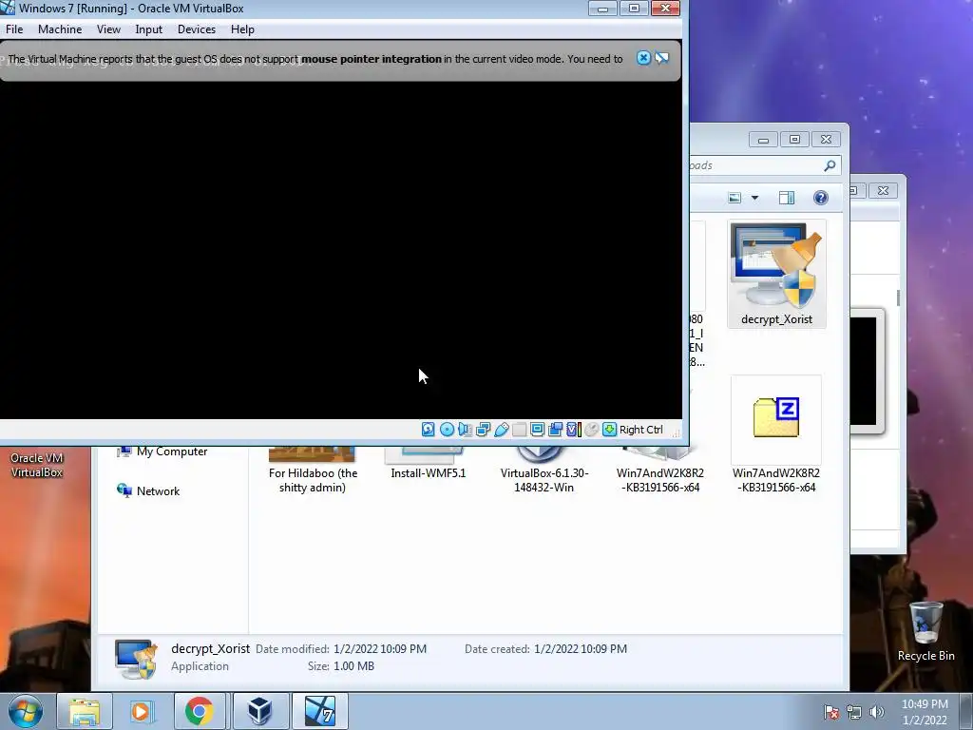Click the USB devices indicator icon

coord(502,430)
